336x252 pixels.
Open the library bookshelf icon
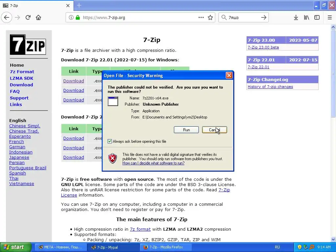point(306,18)
